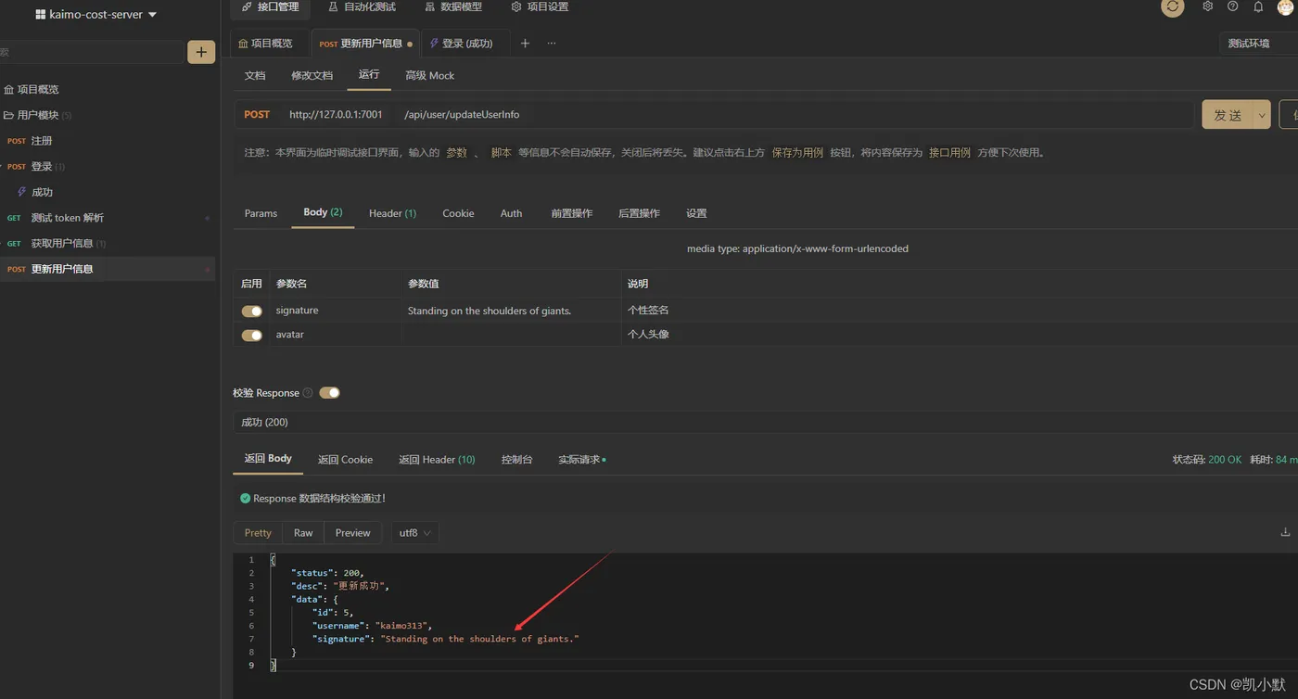Select the 修改文档 sub-tab
1298x699 pixels.
(312, 76)
